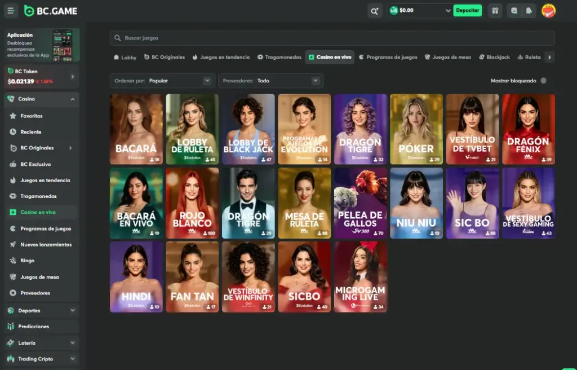This screenshot has width=577, height=370.
Task: Switch to Programas de juegos tab
Action: tap(388, 57)
